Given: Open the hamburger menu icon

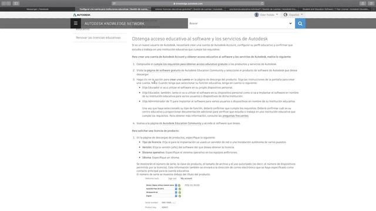Looking at the screenshot, I should [76, 23].
